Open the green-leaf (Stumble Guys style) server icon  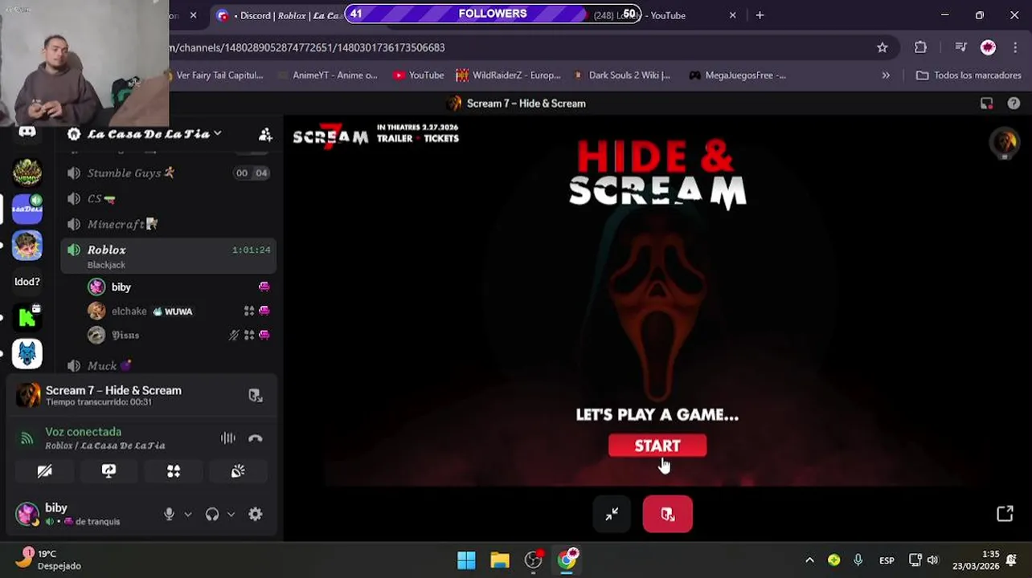pyautogui.click(x=27, y=172)
